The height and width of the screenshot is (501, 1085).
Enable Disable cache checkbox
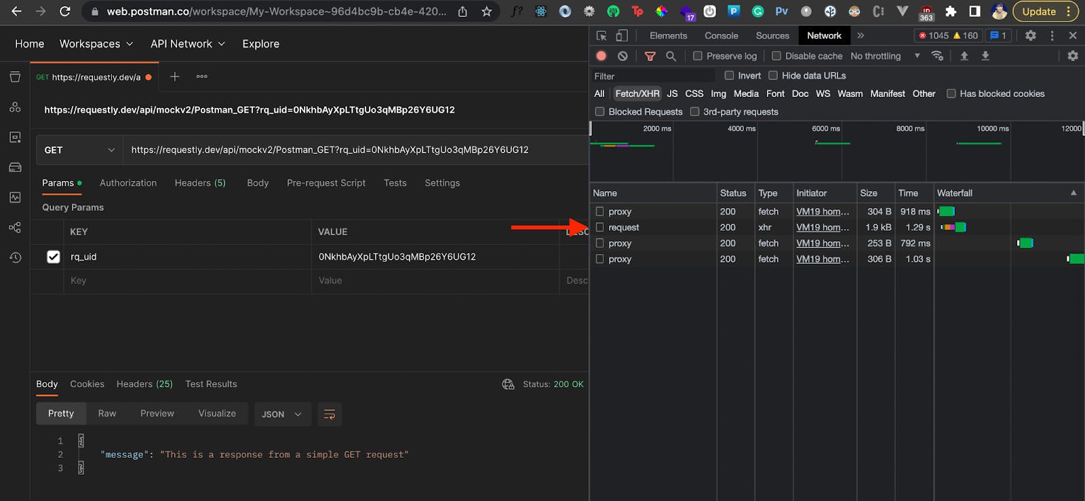click(776, 56)
